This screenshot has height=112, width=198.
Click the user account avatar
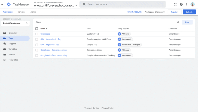pyautogui.click(x=193, y=4)
